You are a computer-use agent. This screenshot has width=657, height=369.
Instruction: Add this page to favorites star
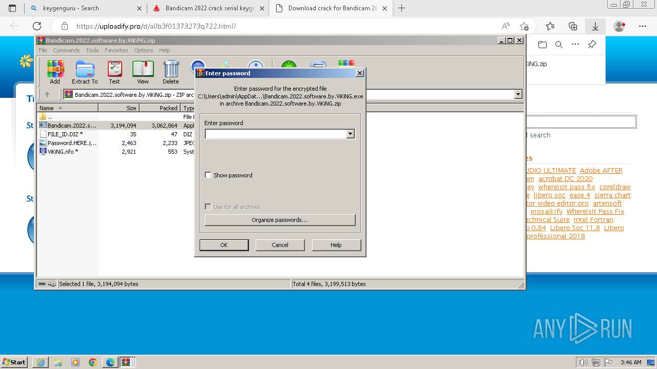[x=524, y=26]
